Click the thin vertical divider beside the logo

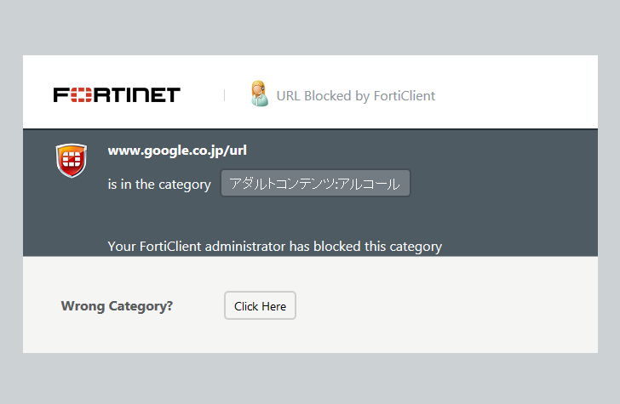pos(224,95)
